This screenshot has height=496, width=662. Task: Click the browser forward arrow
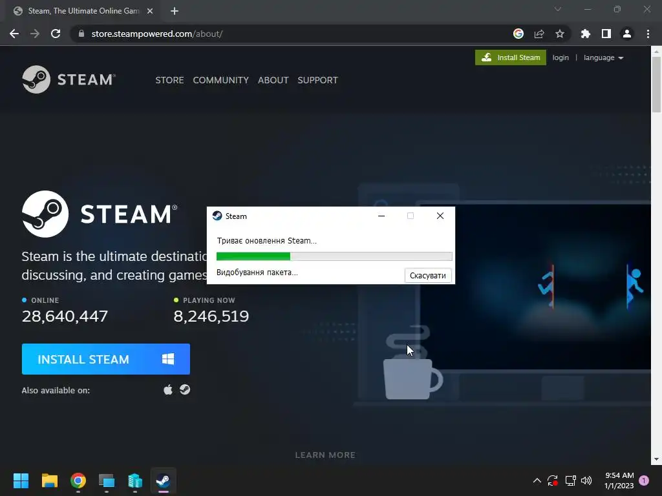pyautogui.click(x=35, y=34)
